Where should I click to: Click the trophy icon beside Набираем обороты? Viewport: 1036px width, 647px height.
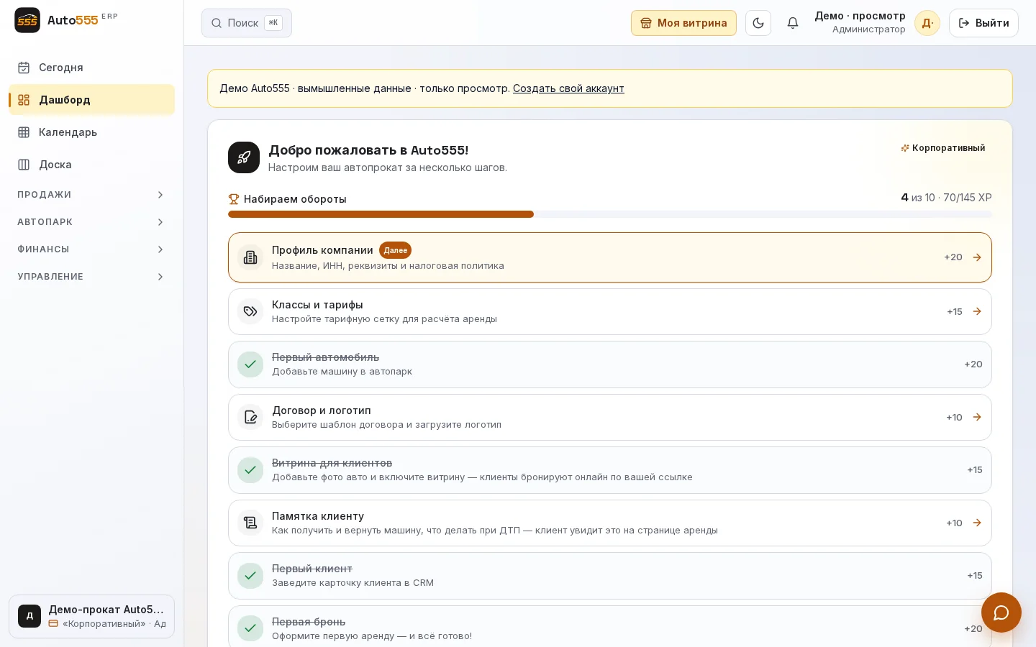tap(234, 199)
